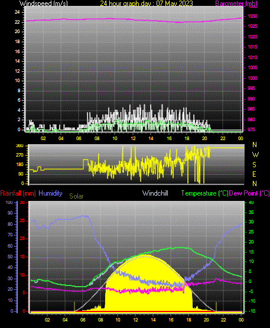This screenshot has height=328, width=270.
Task: Click '1000' on the barometer axis
Action: (252, 78)
